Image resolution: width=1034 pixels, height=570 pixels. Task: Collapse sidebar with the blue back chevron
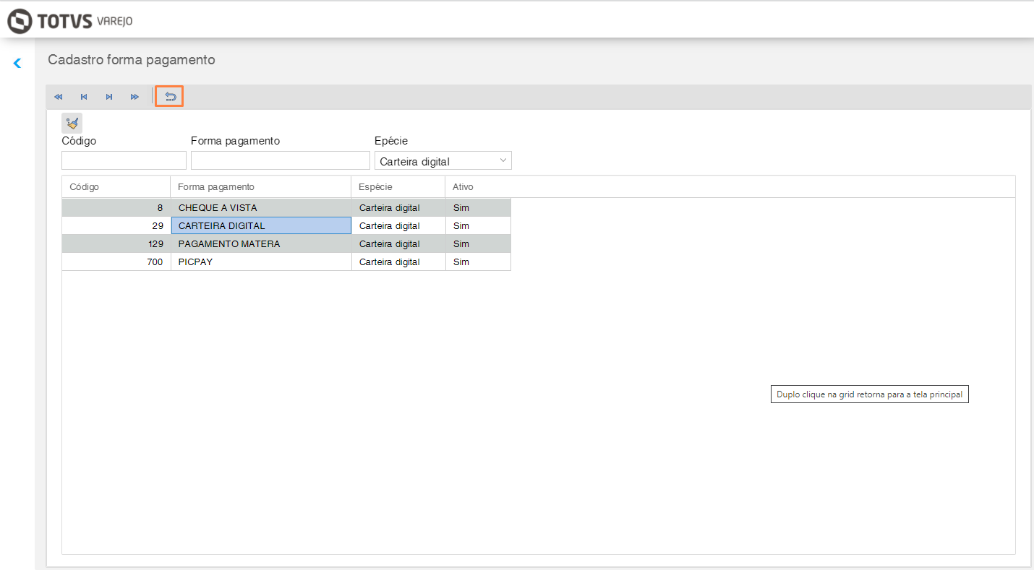(x=17, y=64)
